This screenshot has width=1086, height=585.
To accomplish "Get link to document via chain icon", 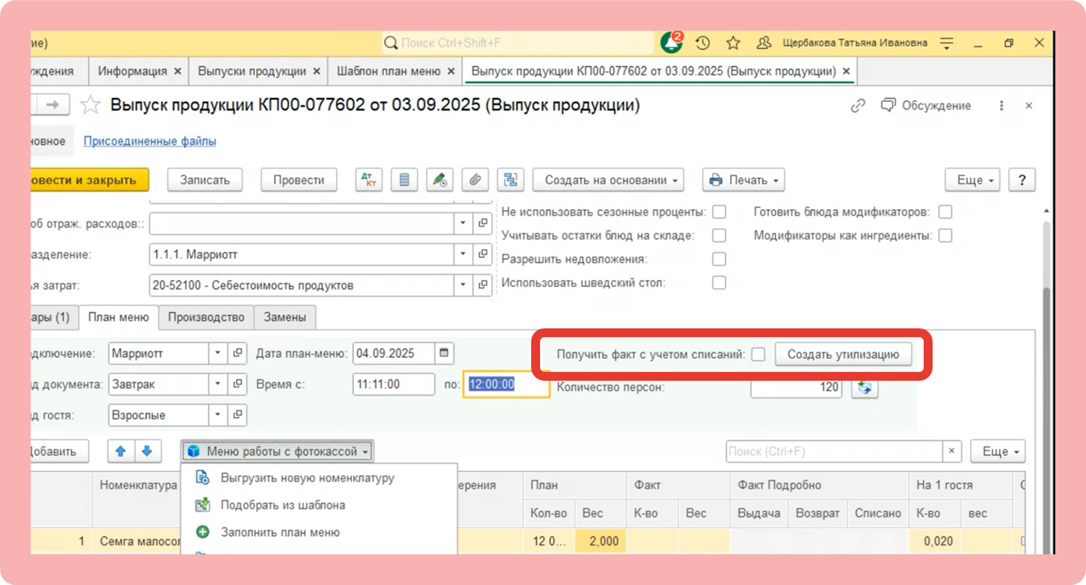I will pyautogui.click(x=858, y=106).
